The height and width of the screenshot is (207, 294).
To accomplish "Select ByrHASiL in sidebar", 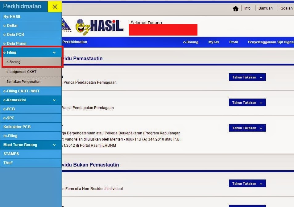I will click(x=31, y=17).
